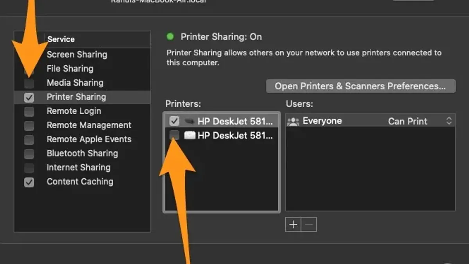Enable the Media Sharing checkbox
The width and height of the screenshot is (469, 264).
click(29, 83)
